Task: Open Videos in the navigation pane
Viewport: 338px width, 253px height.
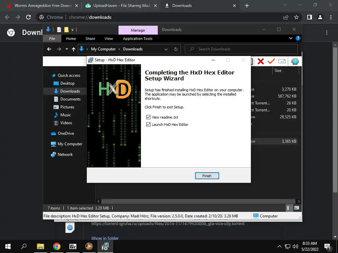Action: [x=66, y=123]
